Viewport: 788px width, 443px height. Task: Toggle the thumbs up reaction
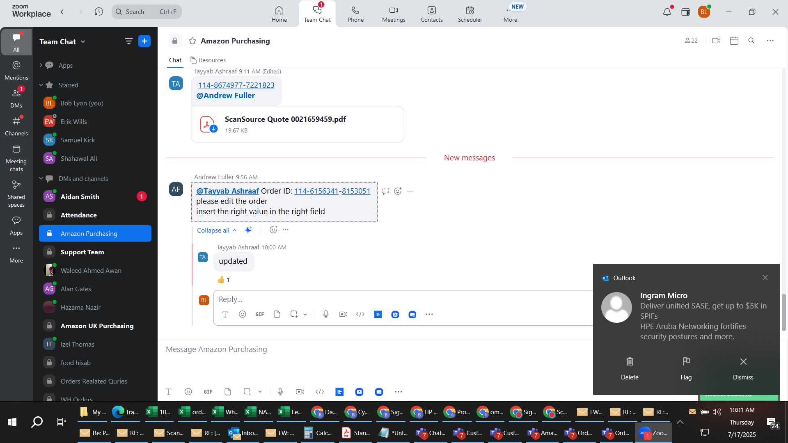(223, 280)
